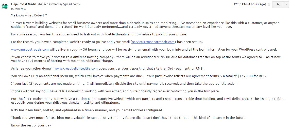Click the Reply arrow button
The width and height of the screenshot is (290, 131).
[x=278, y=5]
